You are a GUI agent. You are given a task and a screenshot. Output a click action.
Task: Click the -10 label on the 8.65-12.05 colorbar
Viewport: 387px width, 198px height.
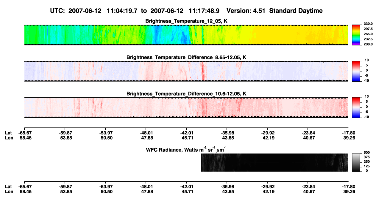[x=367, y=80]
